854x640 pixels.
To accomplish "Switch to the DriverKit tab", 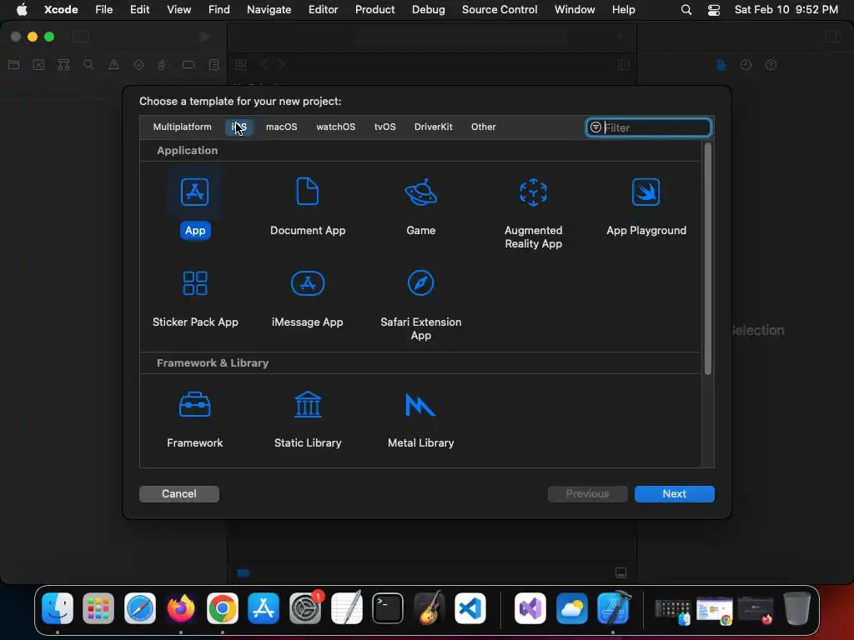I will click(433, 127).
